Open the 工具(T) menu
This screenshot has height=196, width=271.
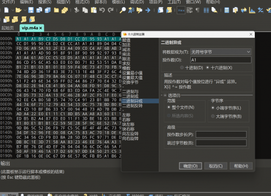coord(174,2)
